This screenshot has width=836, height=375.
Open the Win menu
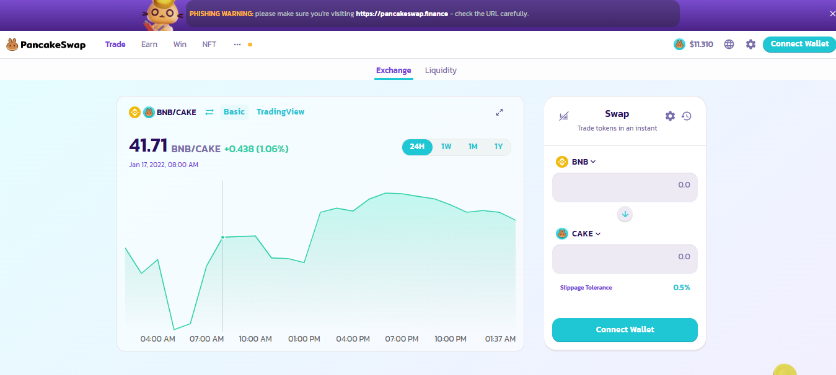click(180, 45)
